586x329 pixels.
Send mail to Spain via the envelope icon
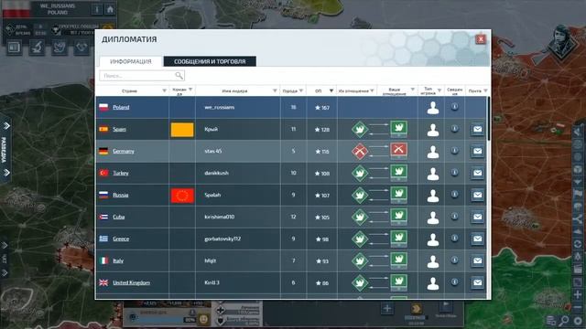(477, 129)
